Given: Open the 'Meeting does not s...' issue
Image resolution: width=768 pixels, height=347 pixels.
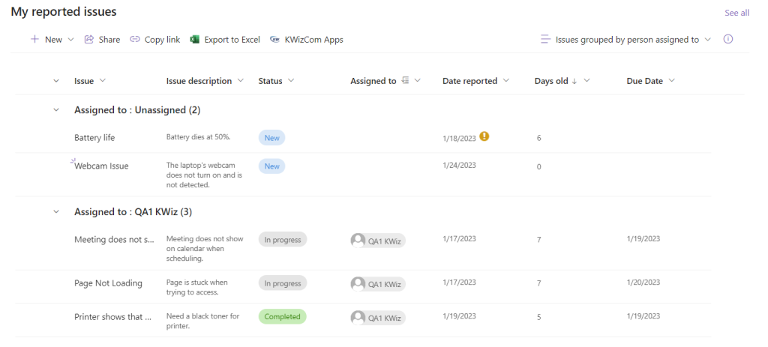Looking at the screenshot, I should 114,239.
